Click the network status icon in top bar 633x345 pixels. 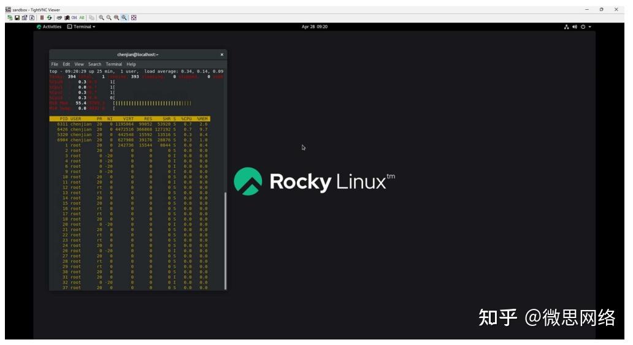click(566, 26)
